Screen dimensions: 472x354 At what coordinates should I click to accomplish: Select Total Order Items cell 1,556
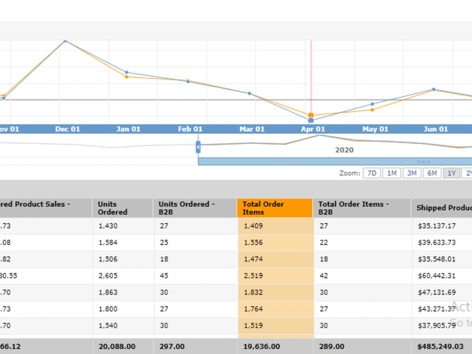point(276,242)
